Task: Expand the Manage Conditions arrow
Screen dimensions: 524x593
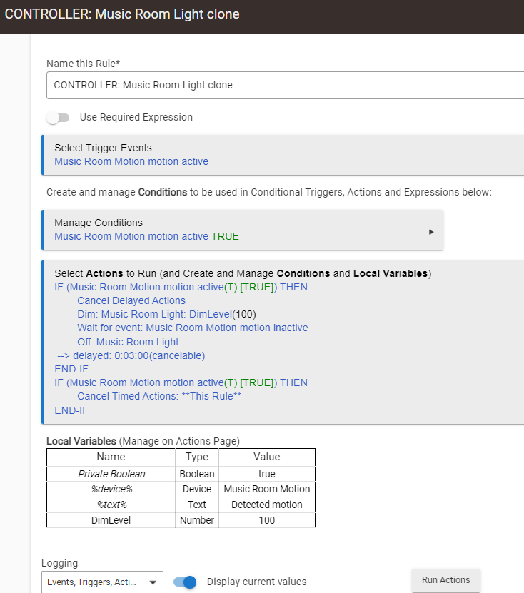Action: [431, 232]
